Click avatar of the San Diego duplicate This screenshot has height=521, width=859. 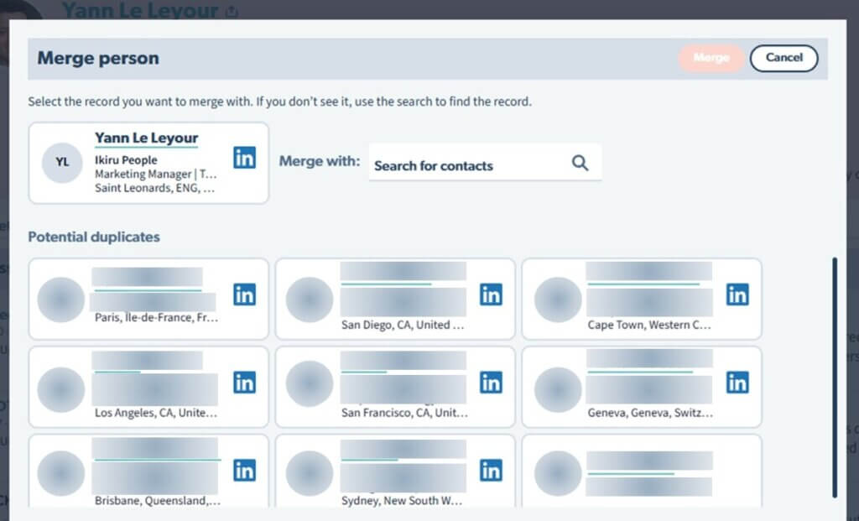click(x=309, y=300)
